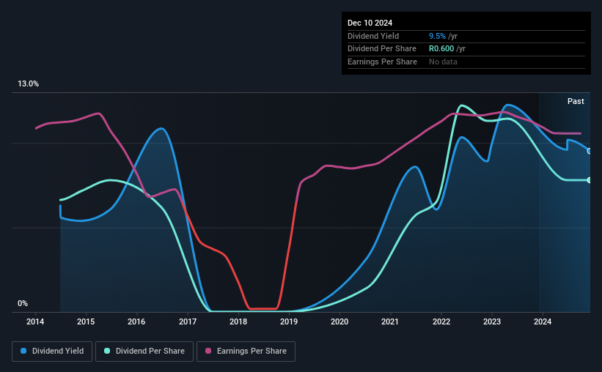The width and height of the screenshot is (602, 372).
Task: Click the 2023 x-axis label
Action: point(492,321)
